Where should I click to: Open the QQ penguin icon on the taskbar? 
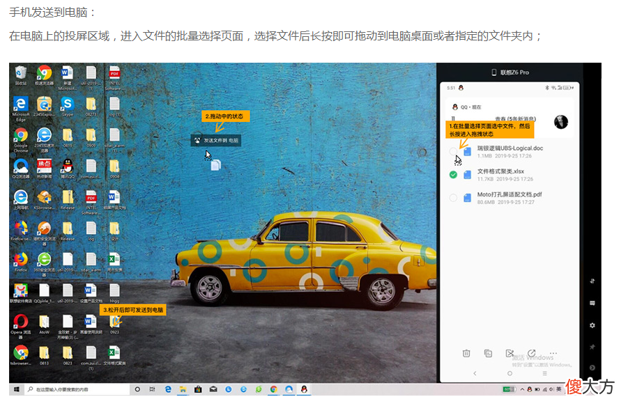click(x=304, y=389)
